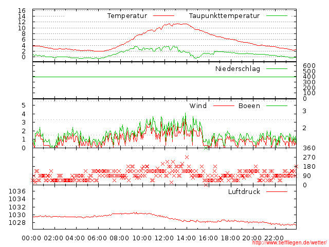Click red line sample beside Luftdruck legend
The image size is (329, 247).
coord(277,191)
